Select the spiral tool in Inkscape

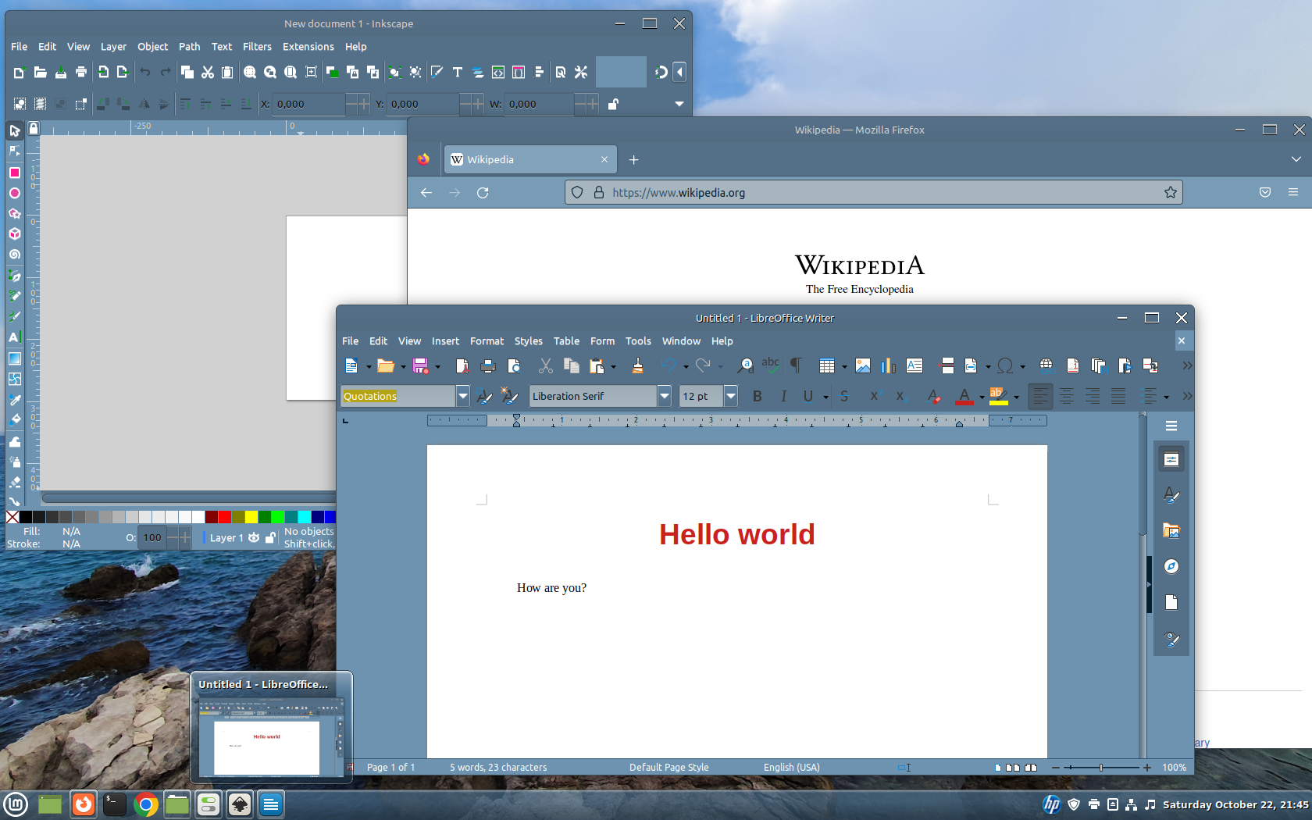pos(14,255)
